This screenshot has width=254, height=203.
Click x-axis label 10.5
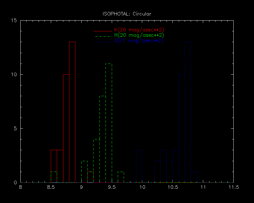173,187
